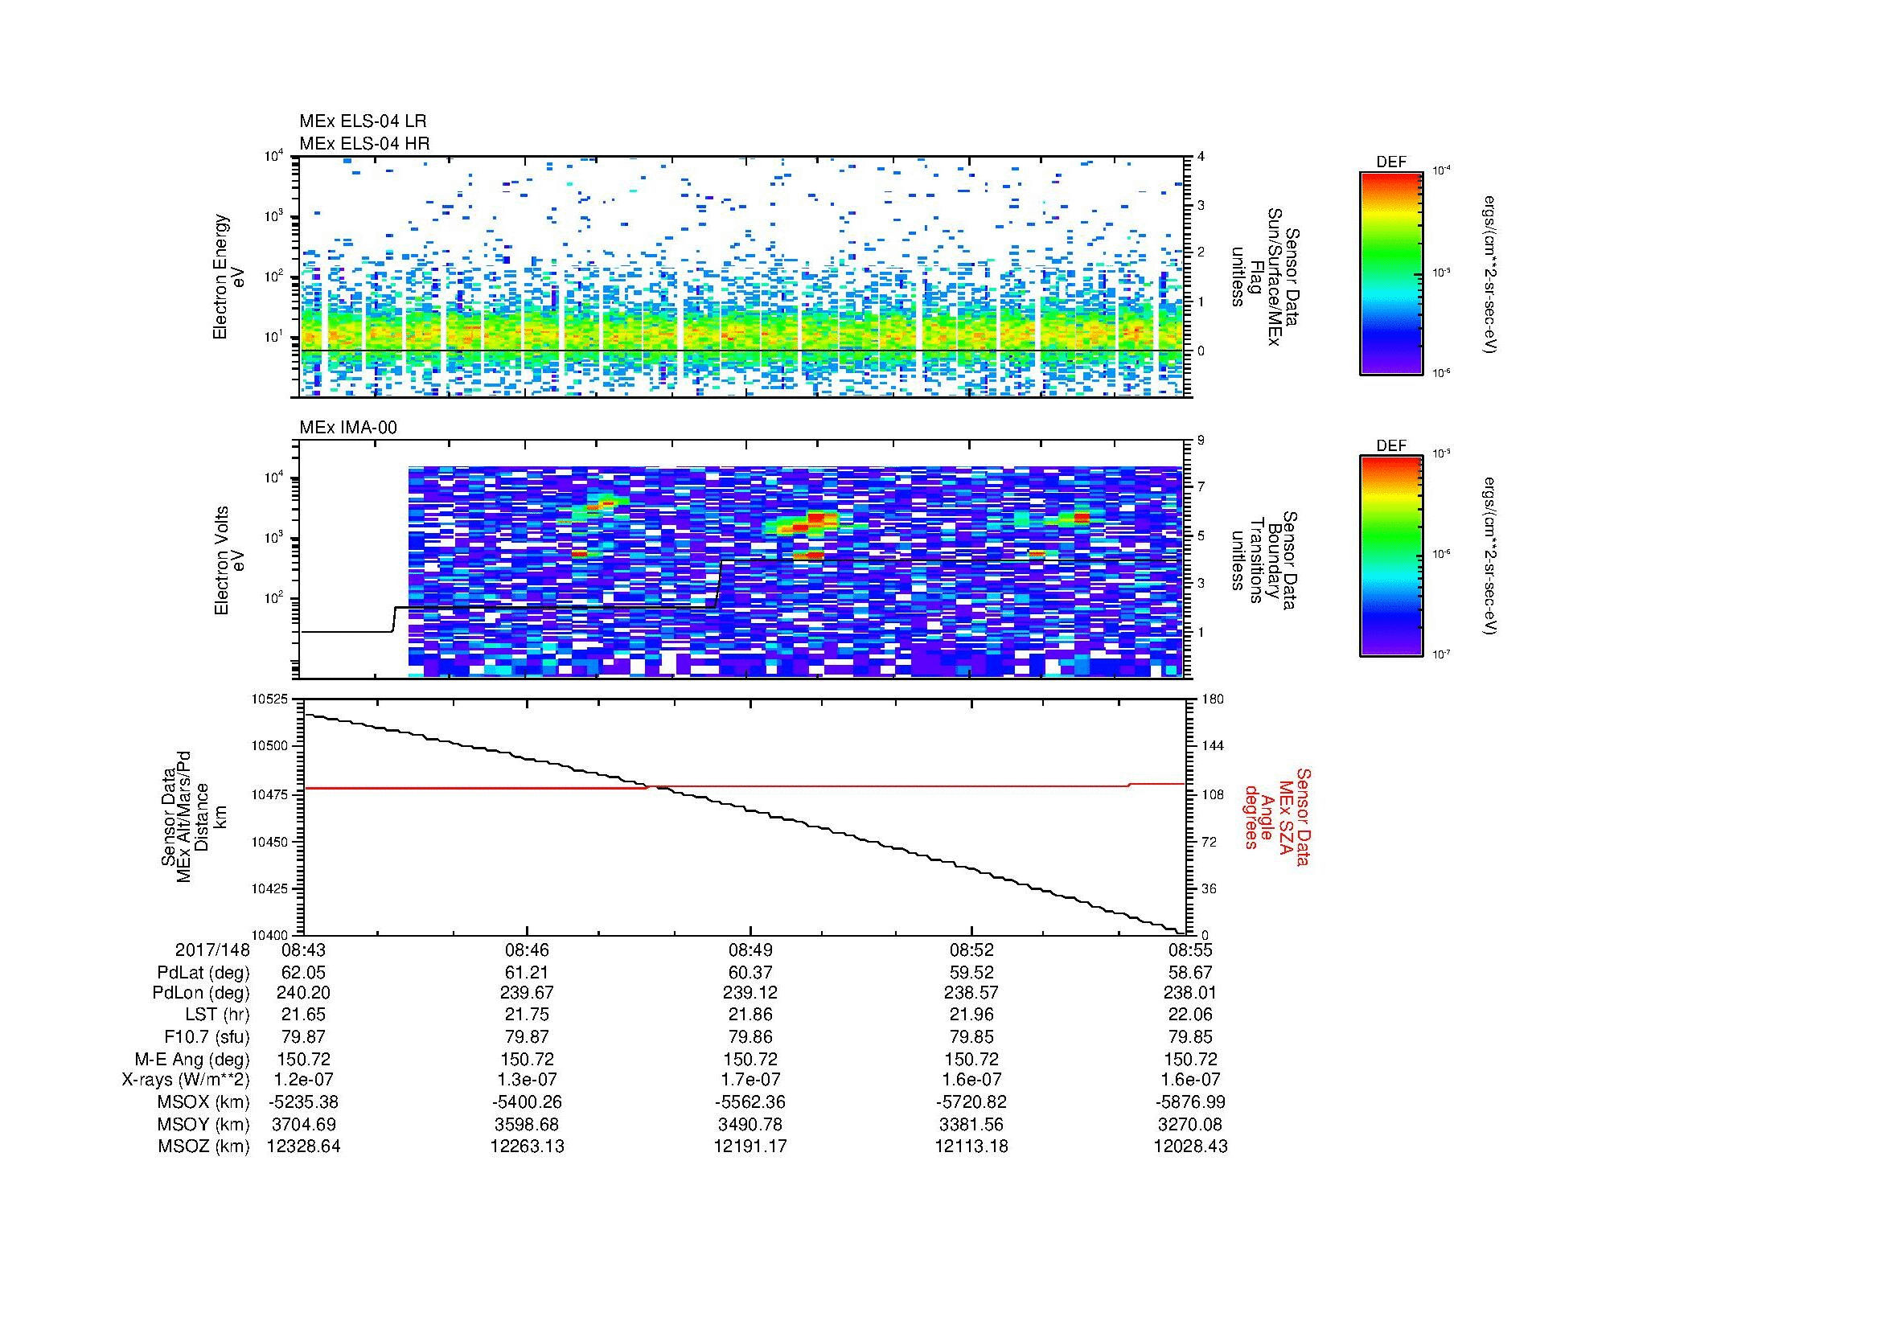Click the PdLat value 60.37

pyautogui.click(x=750, y=973)
